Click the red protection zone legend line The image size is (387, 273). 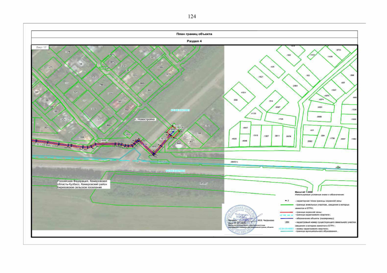tap(286, 211)
